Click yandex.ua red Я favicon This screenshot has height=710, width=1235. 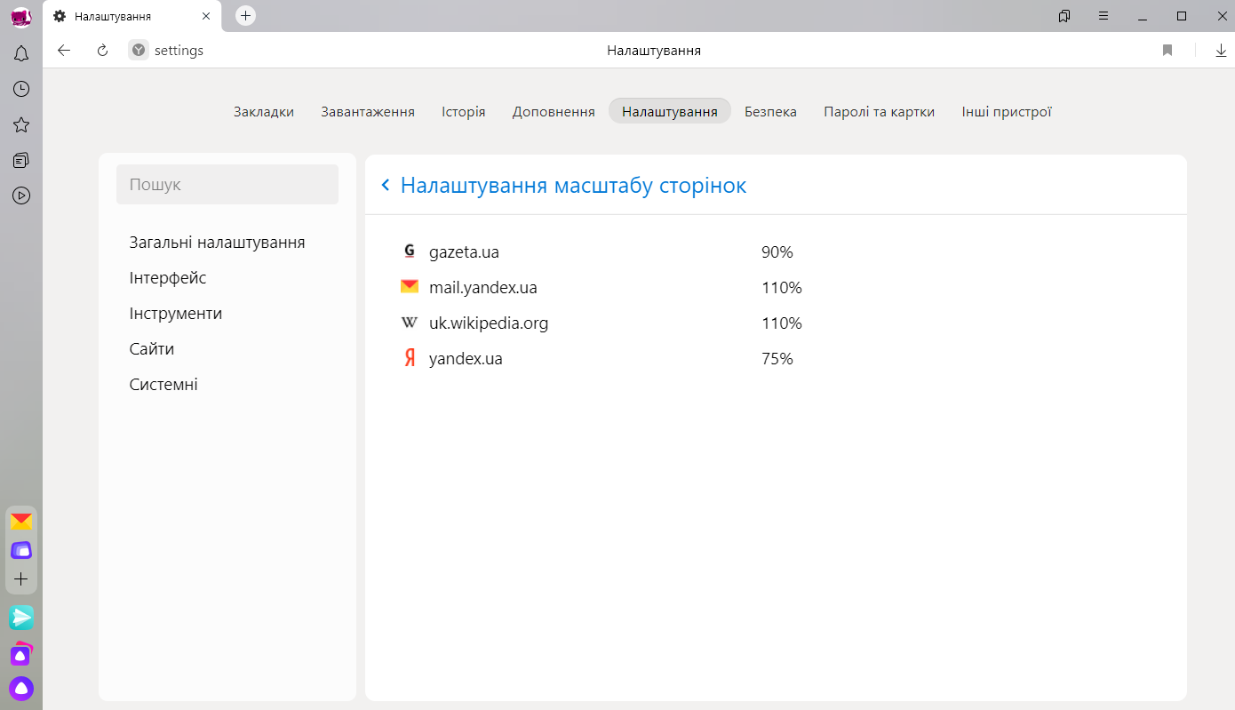click(x=410, y=358)
